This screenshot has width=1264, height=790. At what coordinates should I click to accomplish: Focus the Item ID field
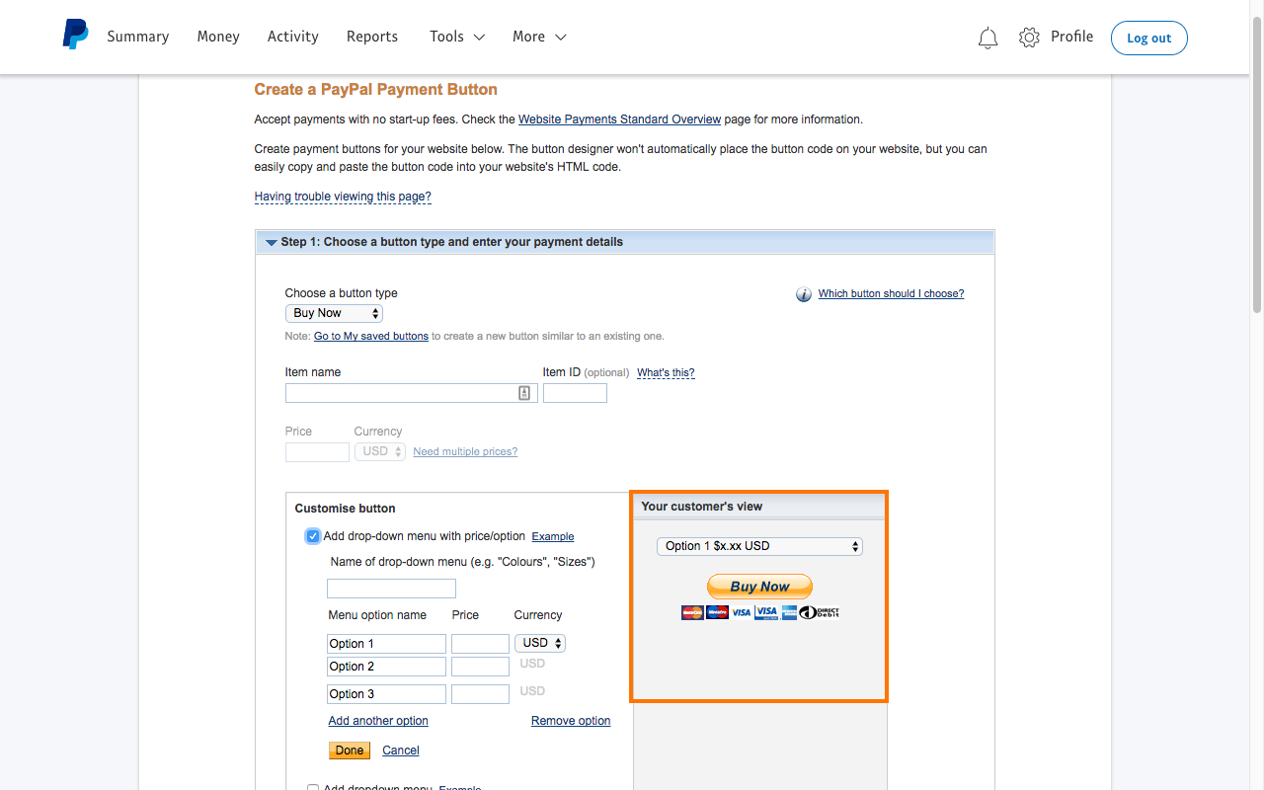575,393
